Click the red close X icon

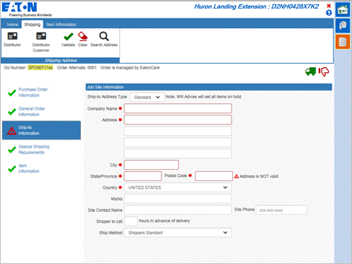[x=329, y=6]
